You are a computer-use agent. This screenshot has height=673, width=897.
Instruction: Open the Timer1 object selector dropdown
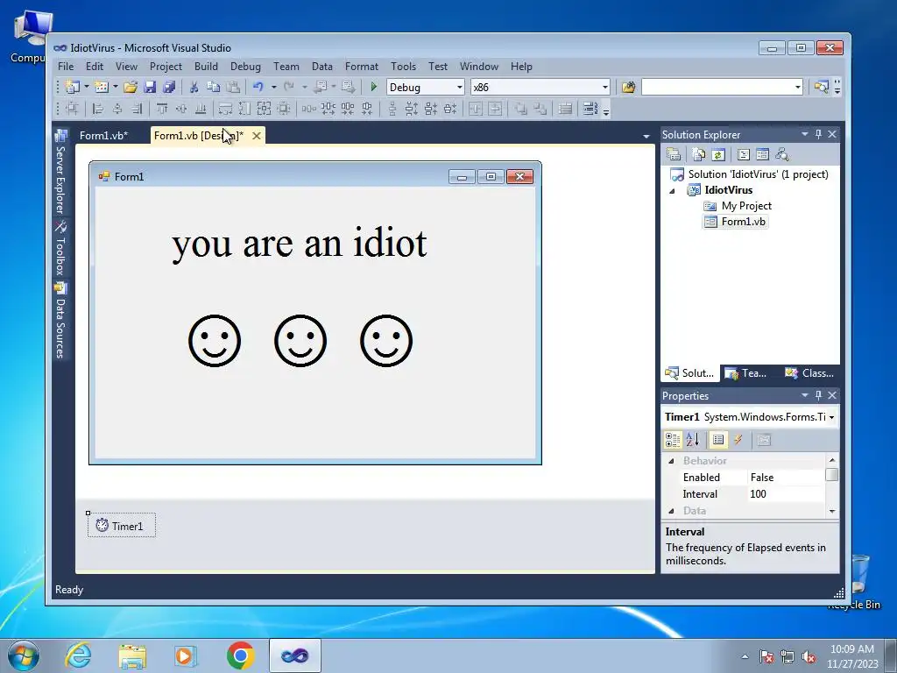(x=831, y=417)
